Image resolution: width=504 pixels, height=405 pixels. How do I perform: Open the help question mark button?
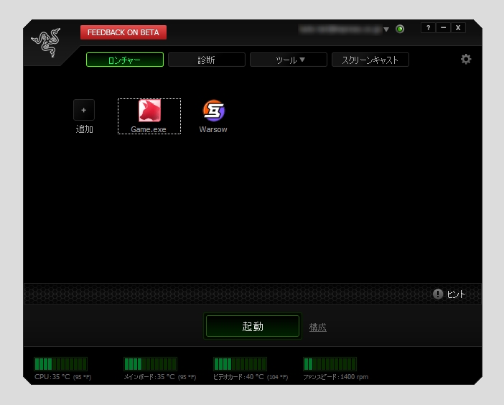[x=428, y=28]
